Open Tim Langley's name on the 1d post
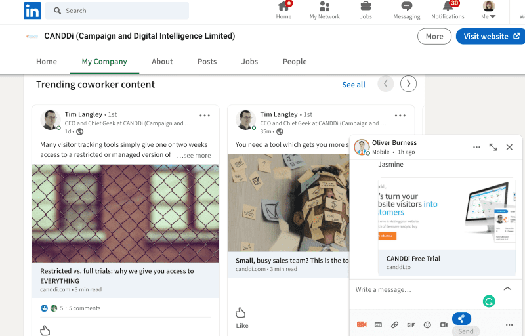 (x=83, y=114)
